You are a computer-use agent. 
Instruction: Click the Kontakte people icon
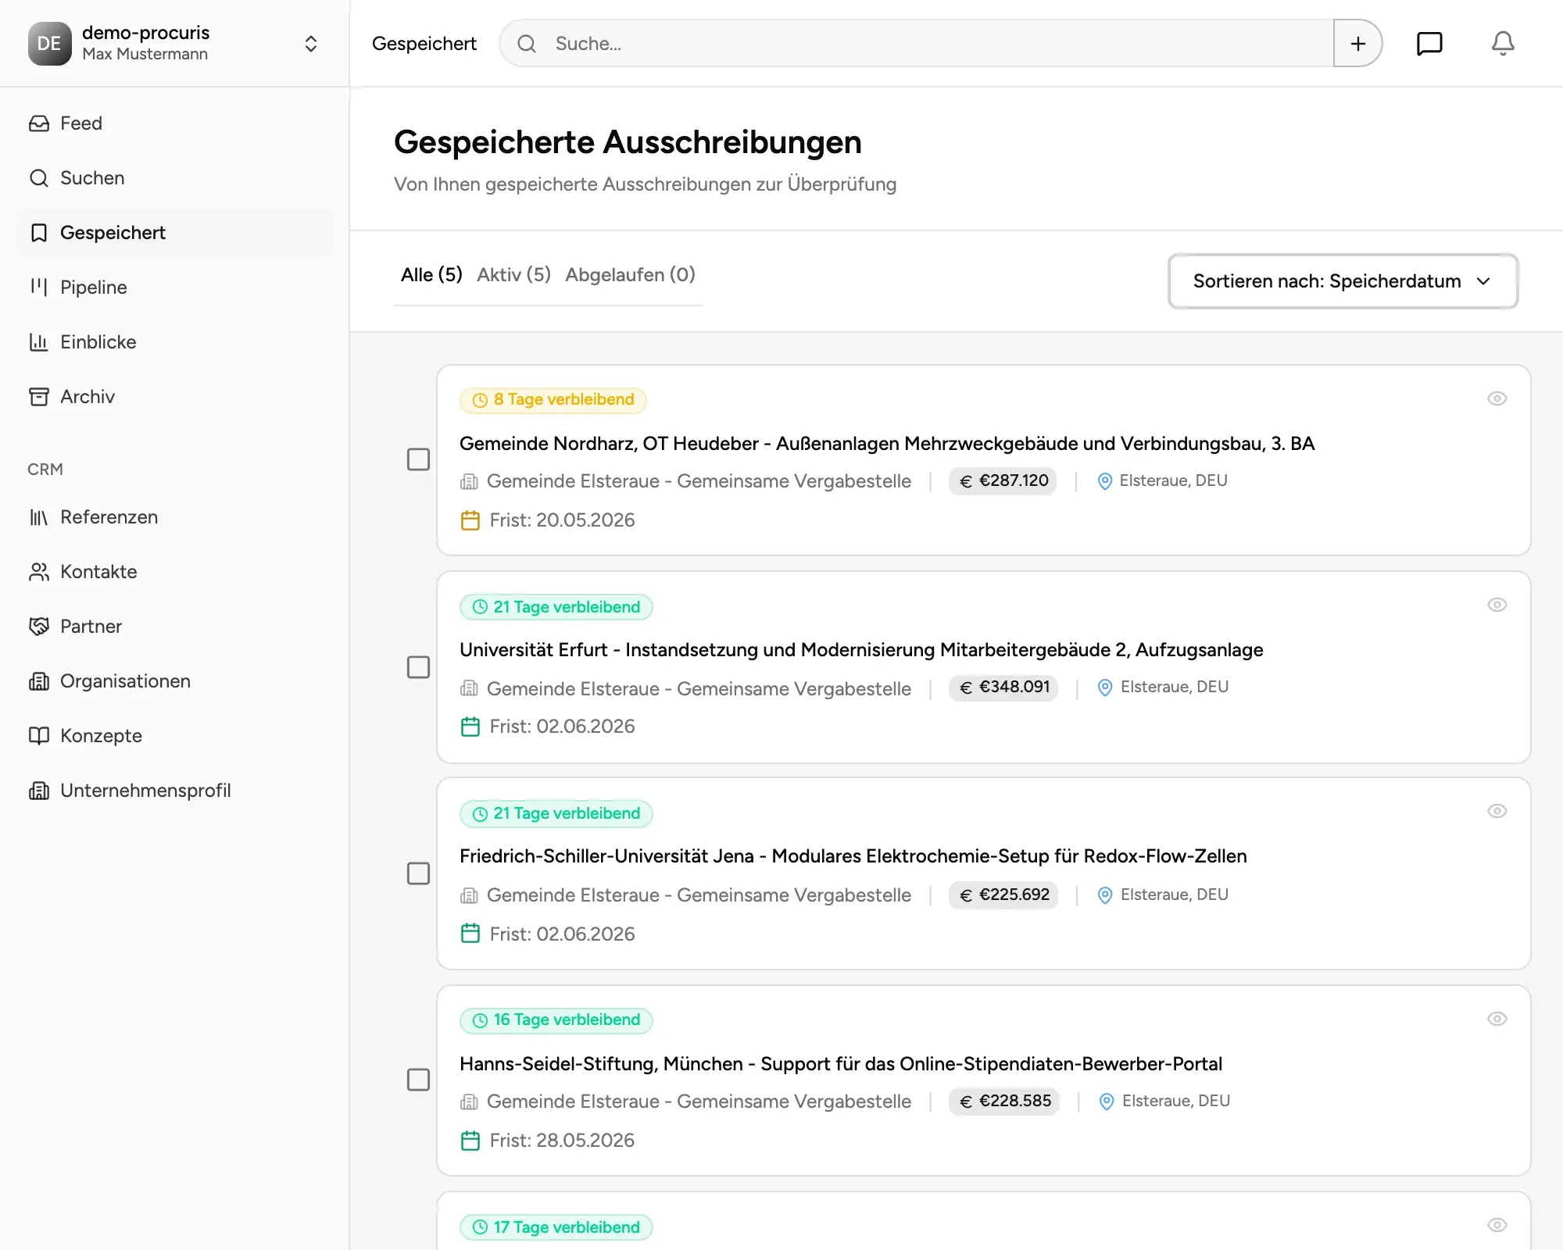[39, 572]
